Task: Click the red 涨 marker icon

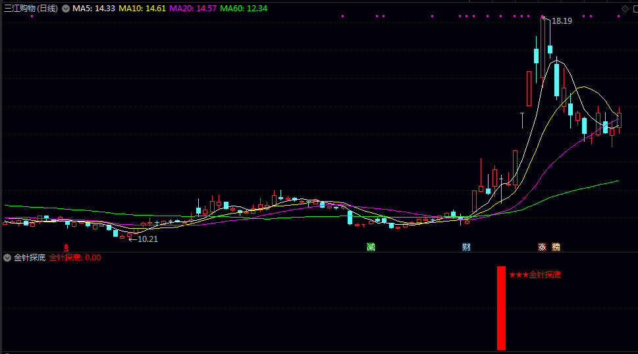Action: (x=542, y=247)
